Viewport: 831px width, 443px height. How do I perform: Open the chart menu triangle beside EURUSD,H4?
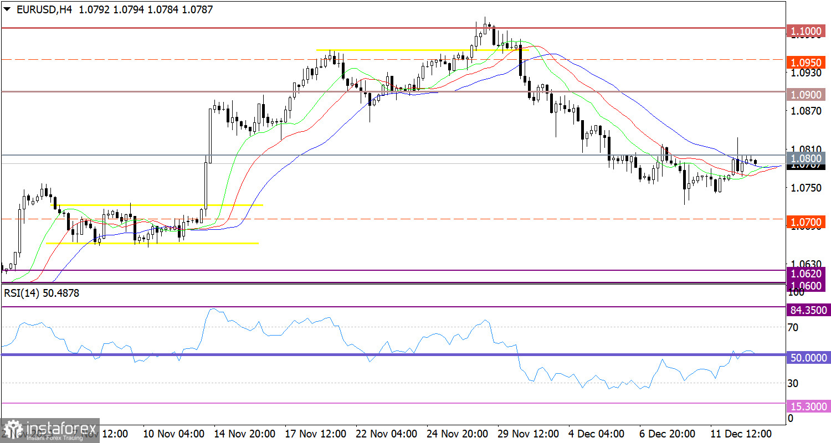click(x=7, y=10)
